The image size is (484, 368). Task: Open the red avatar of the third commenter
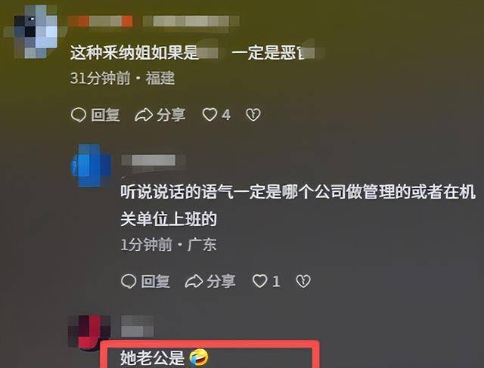coord(89,332)
